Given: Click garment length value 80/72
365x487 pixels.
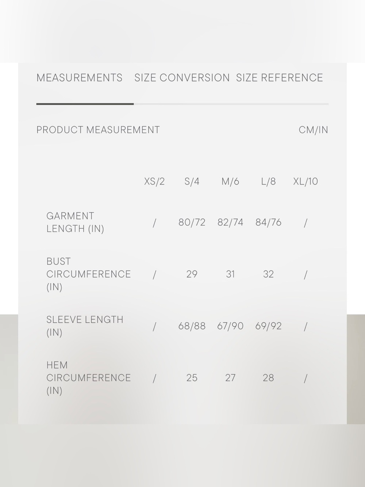Looking at the screenshot, I should click(192, 222).
